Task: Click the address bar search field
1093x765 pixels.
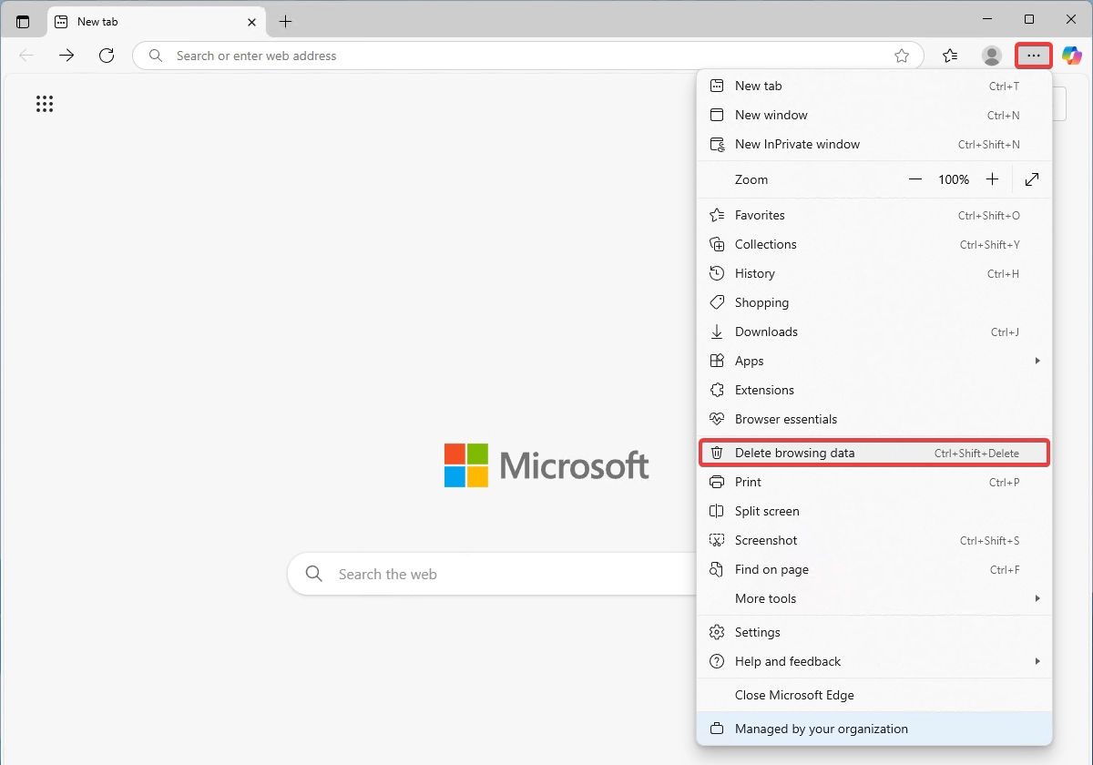Action: click(528, 56)
